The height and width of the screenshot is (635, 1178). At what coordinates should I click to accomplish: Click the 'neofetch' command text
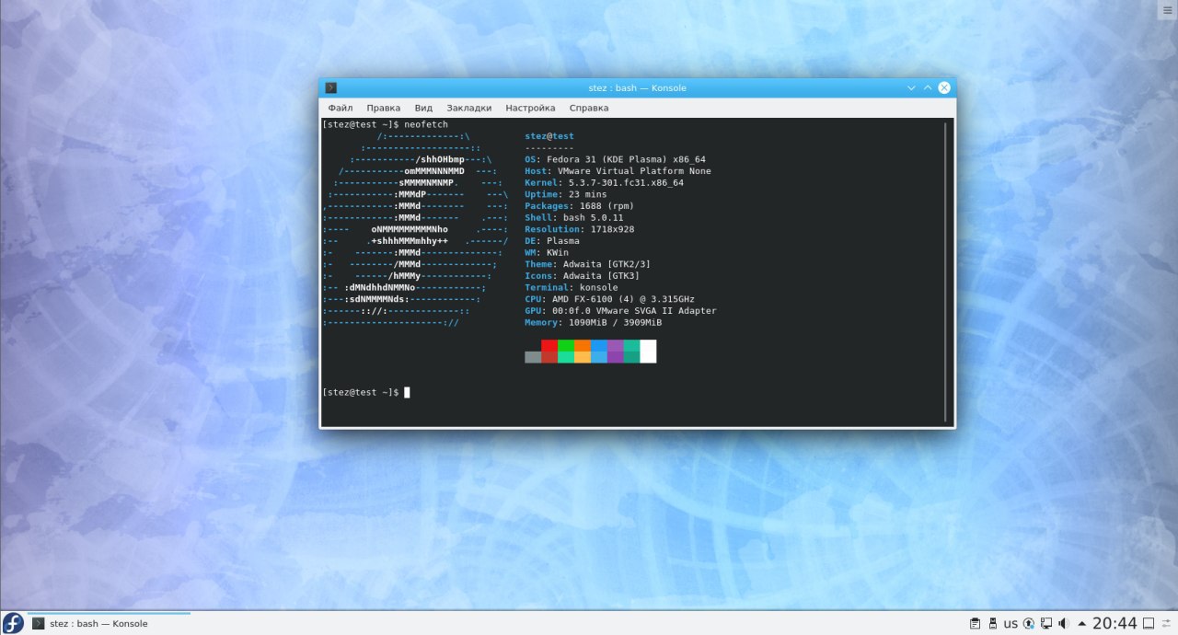tap(426, 124)
